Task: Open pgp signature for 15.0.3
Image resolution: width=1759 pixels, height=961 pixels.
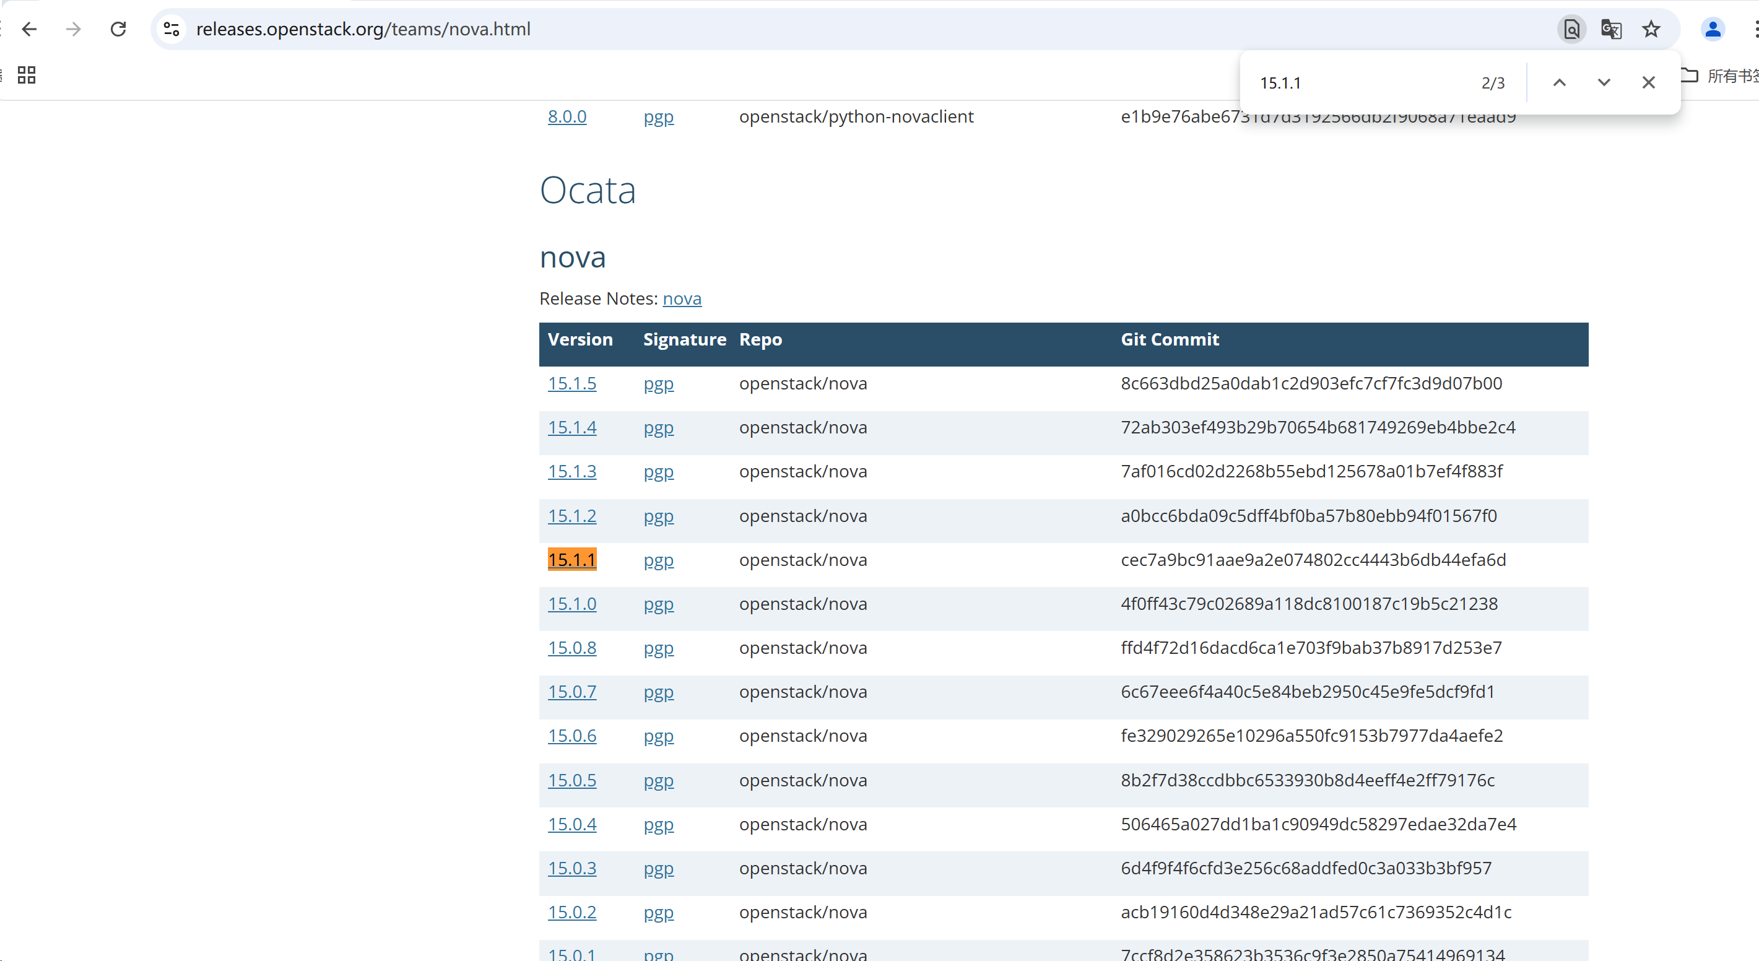Action: (658, 869)
